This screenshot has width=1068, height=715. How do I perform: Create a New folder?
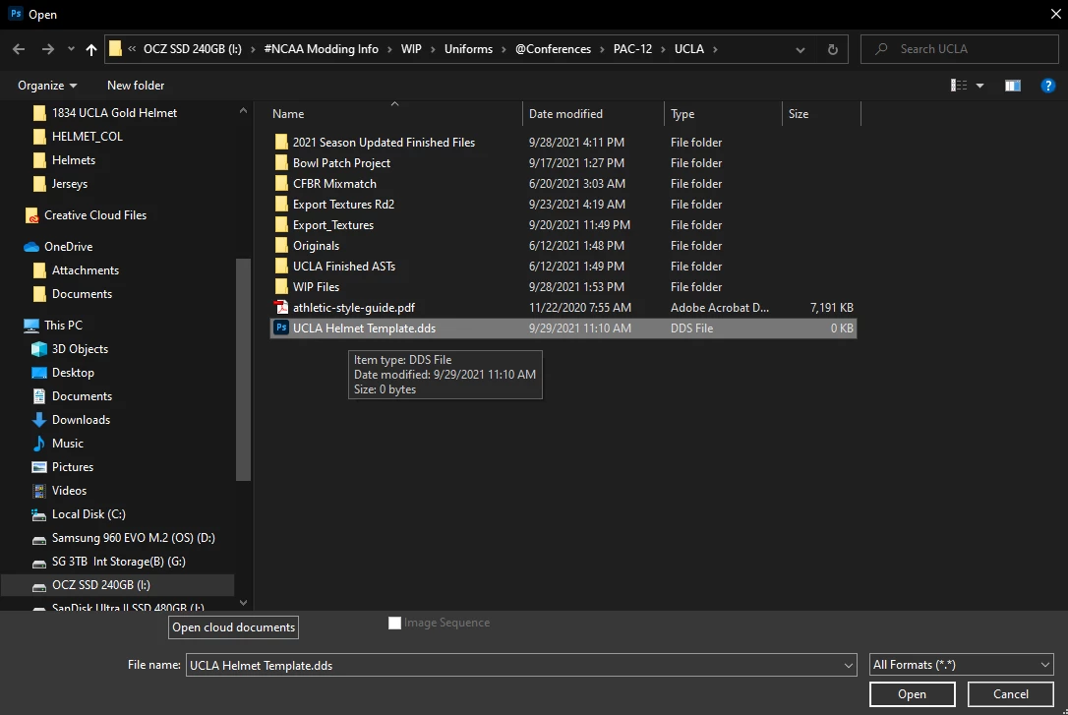point(136,86)
